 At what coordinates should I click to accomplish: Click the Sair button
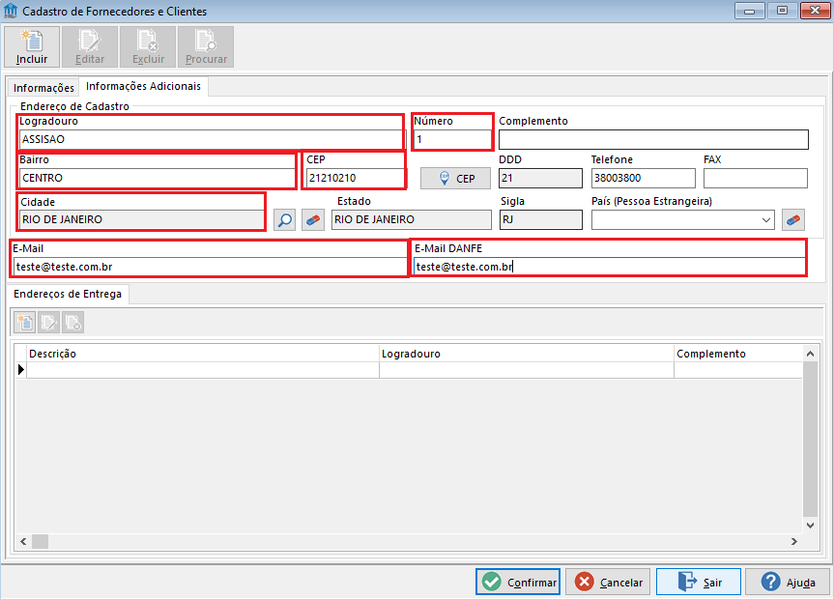[x=699, y=582]
